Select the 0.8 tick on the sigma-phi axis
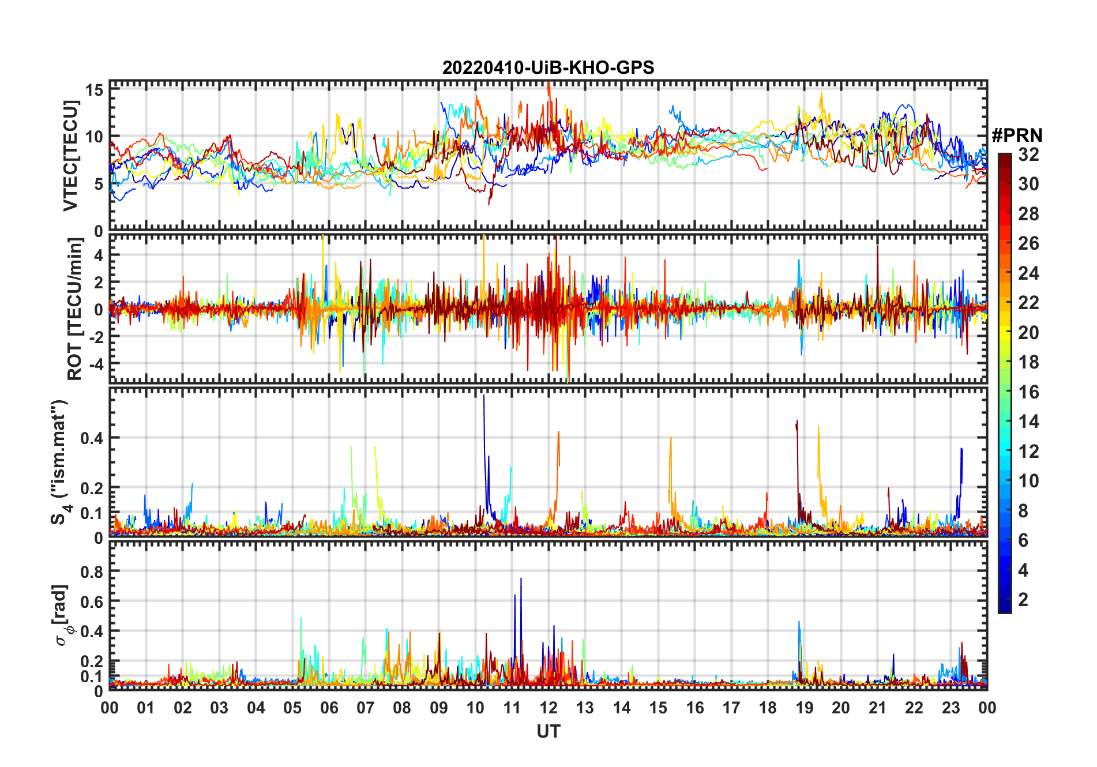The width and height of the screenshot is (1097, 767). [92, 572]
